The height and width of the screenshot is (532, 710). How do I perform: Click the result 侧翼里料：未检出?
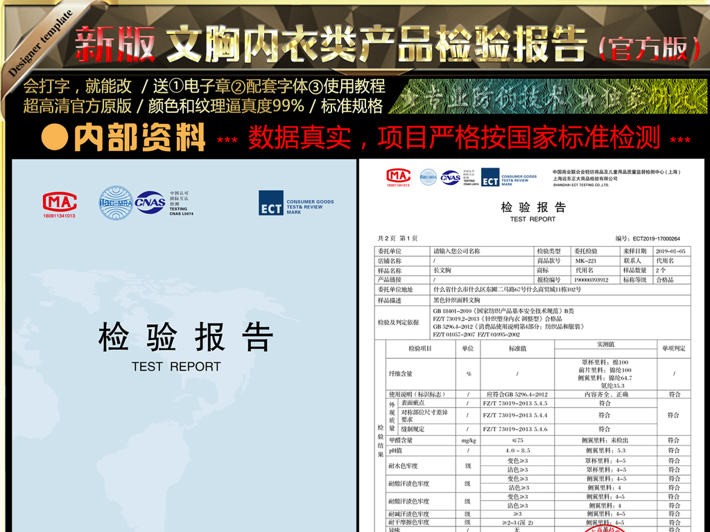(605, 440)
